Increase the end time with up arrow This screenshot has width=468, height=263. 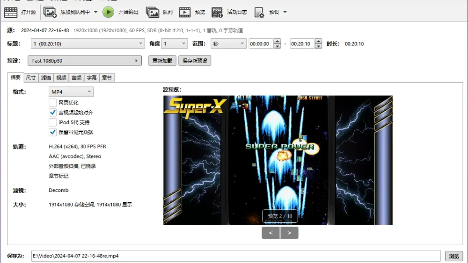318,42
